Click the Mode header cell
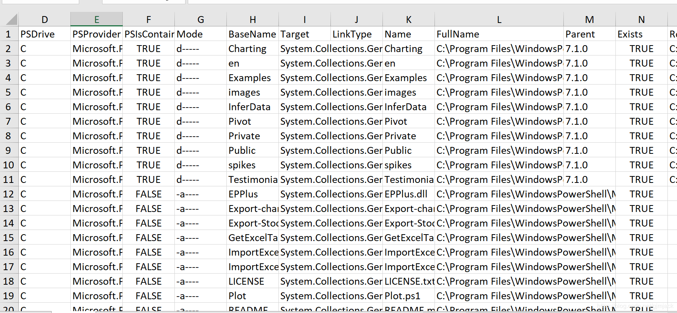 pos(201,34)
